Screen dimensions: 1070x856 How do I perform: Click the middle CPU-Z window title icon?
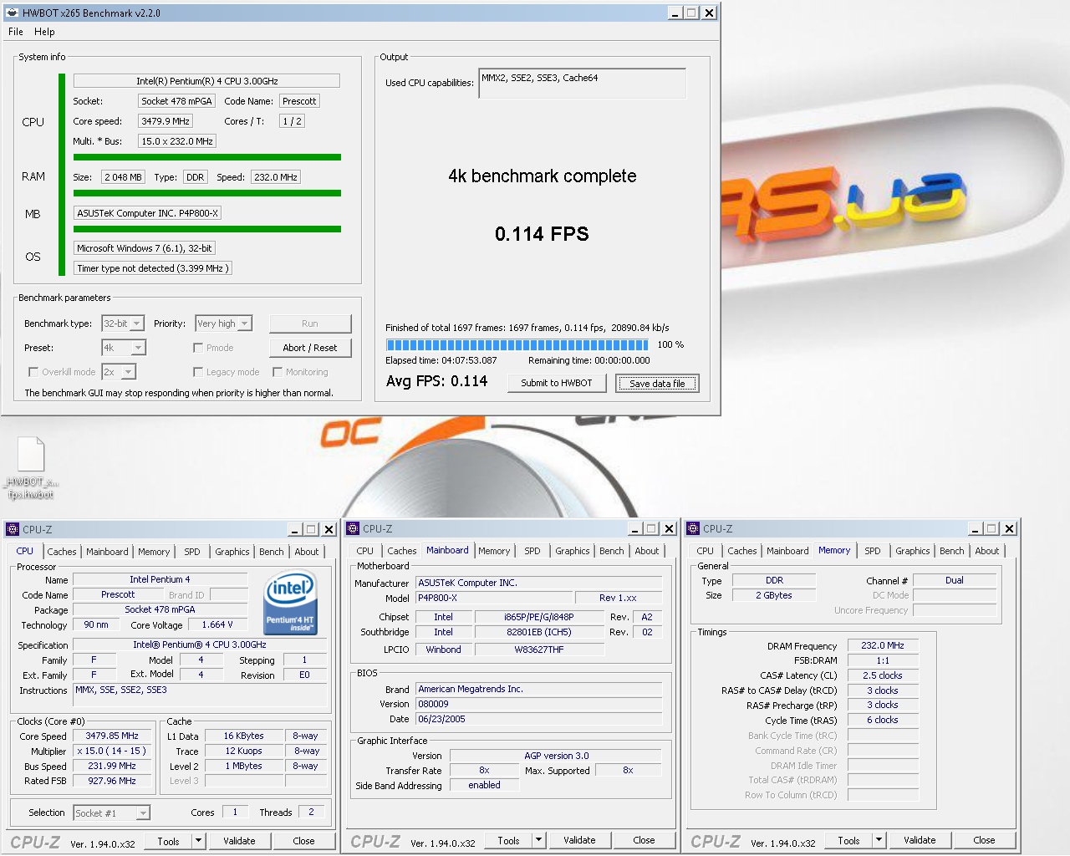point(353,529)
